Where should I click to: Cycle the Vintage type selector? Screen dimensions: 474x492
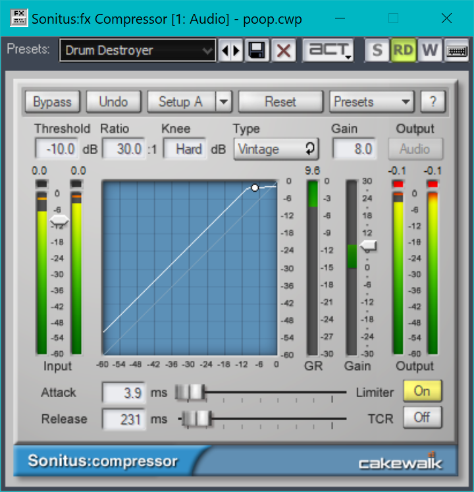point(276,149)
